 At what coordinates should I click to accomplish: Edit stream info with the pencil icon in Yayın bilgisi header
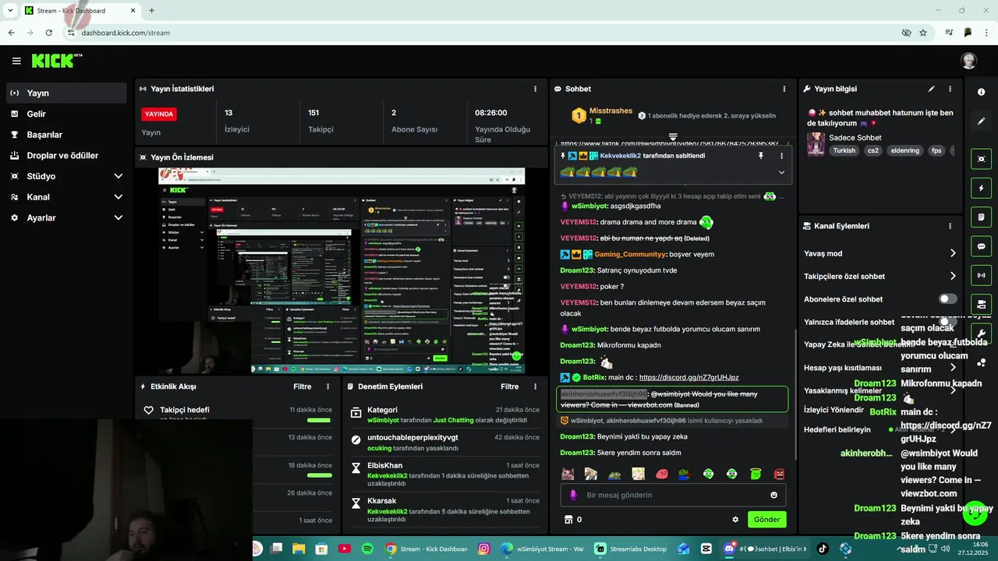point(931,89)
